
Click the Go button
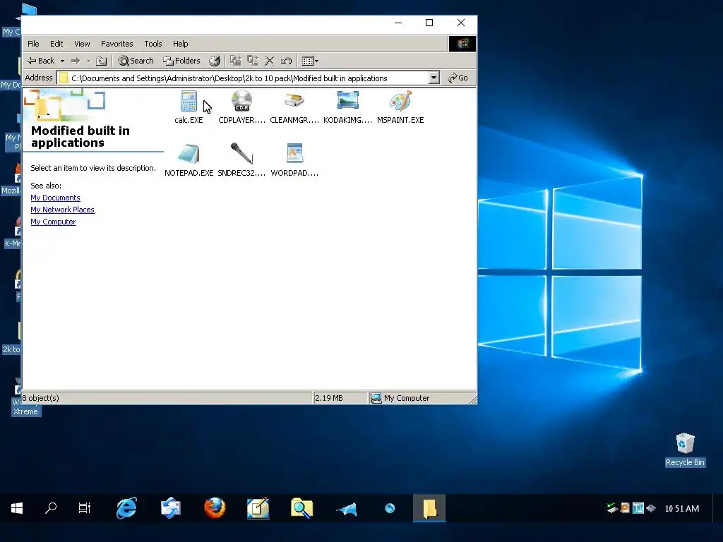pos(458,78)
